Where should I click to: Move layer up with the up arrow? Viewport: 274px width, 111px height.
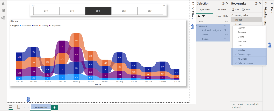pos(199,16)
